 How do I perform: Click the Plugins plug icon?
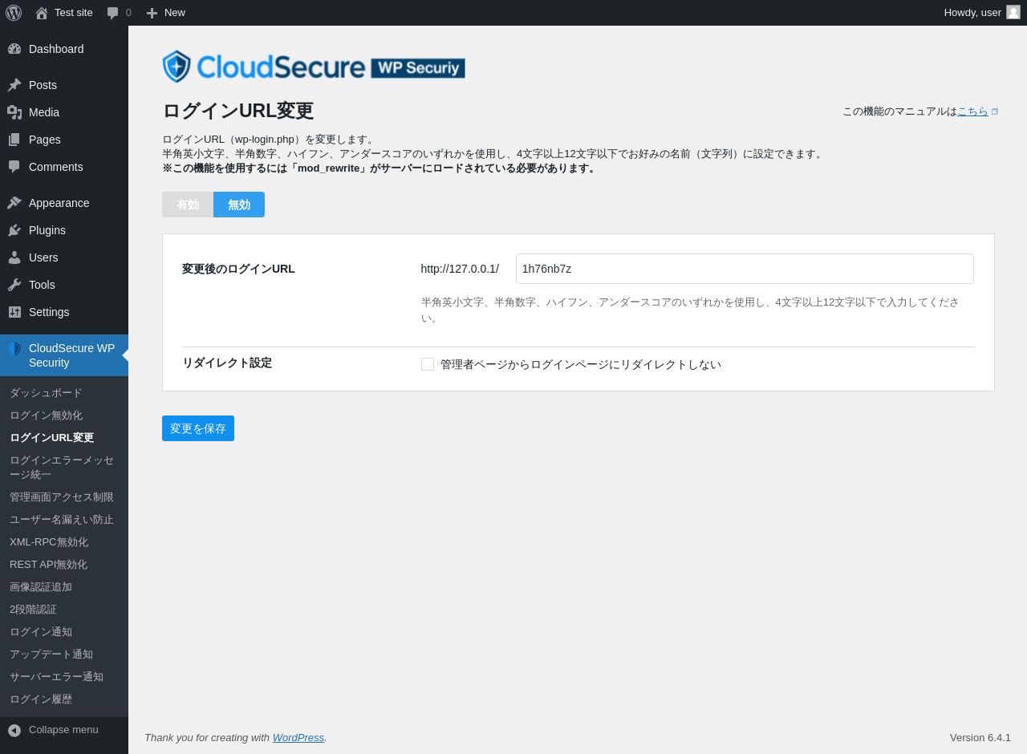[x=14, y=230]
